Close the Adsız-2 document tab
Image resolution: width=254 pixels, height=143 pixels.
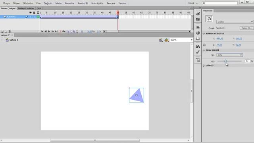(12, 35)
